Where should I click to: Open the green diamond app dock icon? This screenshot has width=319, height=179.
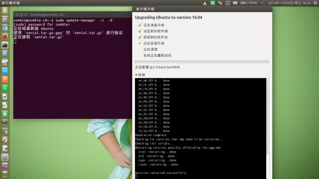coord(5,114)
